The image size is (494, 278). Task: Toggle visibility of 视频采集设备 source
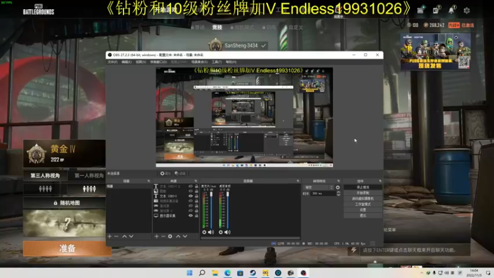(191, 201)
